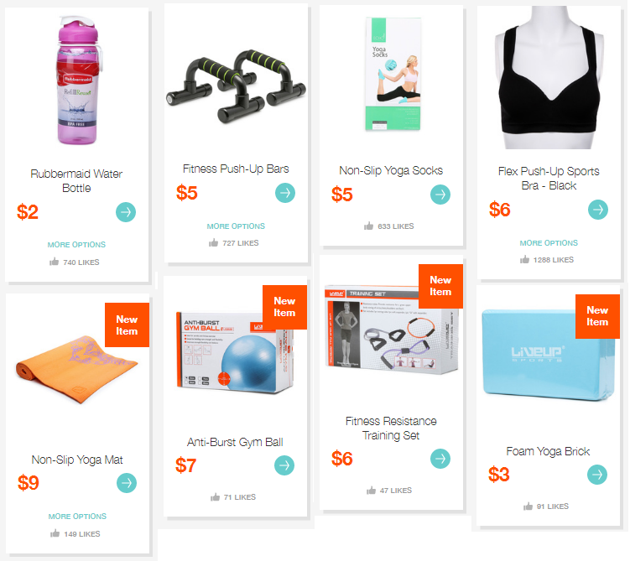Click arrow button for Rubbermaid Water Bottle
The width and height of the screenshot is (630, 561).
(126, 212)
